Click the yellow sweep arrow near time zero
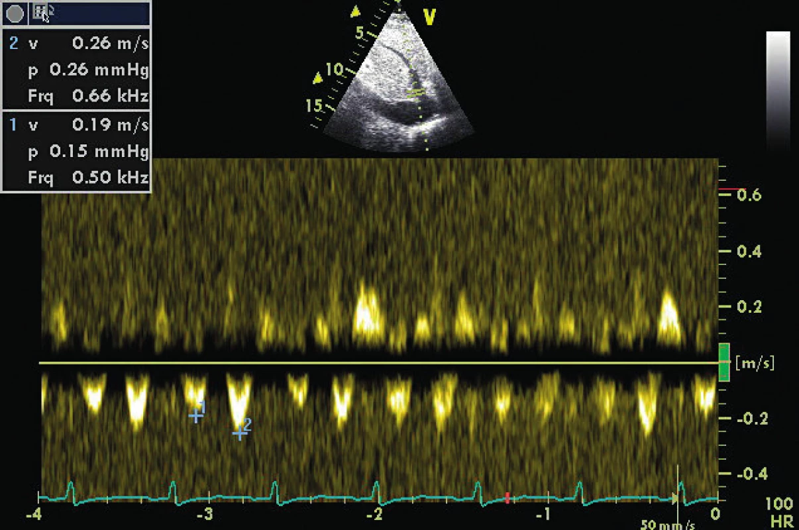 (676, 498)
